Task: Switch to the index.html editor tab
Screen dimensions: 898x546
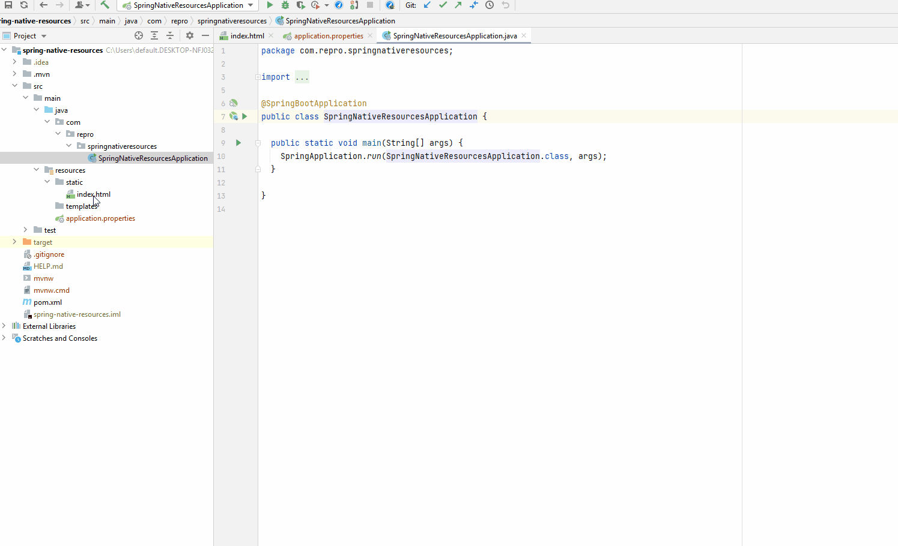Action: point(247,36)
